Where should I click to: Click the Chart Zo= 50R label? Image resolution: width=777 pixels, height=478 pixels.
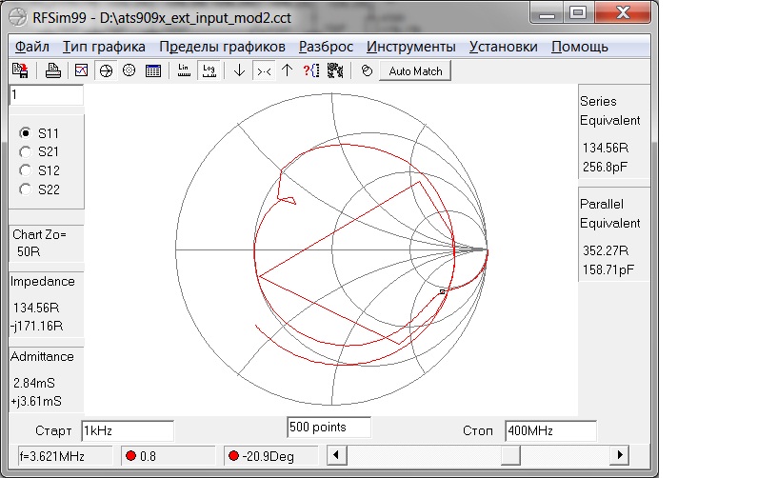pyautogui.click(x=39, y=243)
